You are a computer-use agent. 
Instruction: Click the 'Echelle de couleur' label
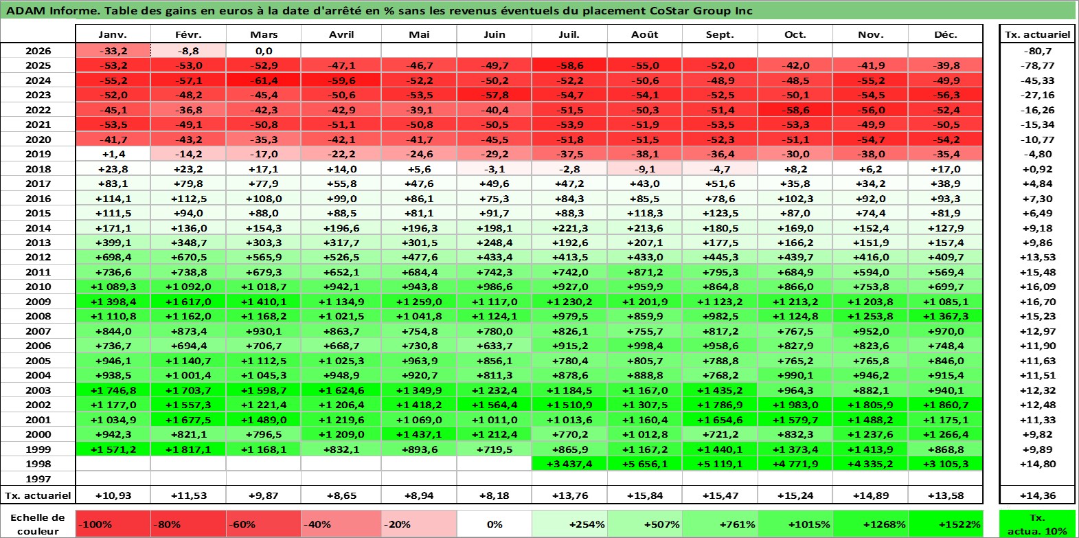(38, 524)
